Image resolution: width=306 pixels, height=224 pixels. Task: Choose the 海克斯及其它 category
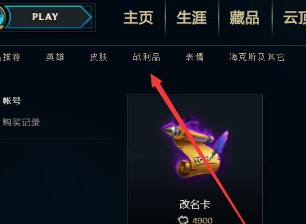pyautogui.click(x=257, y=57)
